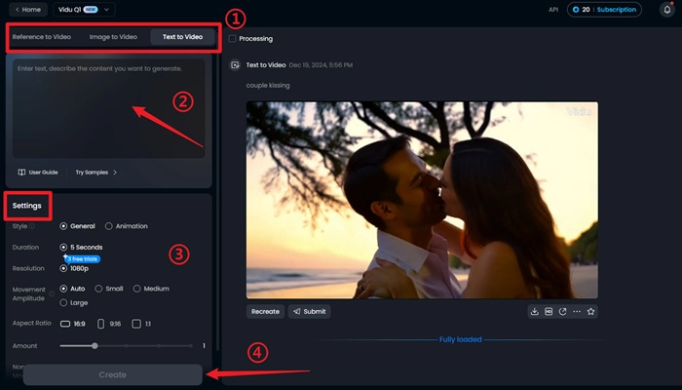Switch to Reference to Video tab
Screen dimensions: 682x390
point(42,37)
